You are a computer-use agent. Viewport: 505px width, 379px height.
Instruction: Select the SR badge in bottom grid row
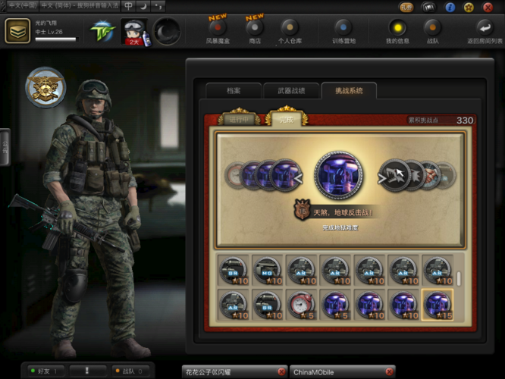(268, 305)
